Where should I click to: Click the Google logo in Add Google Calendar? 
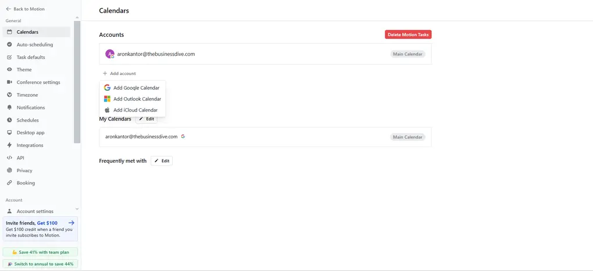pos(107,87)
